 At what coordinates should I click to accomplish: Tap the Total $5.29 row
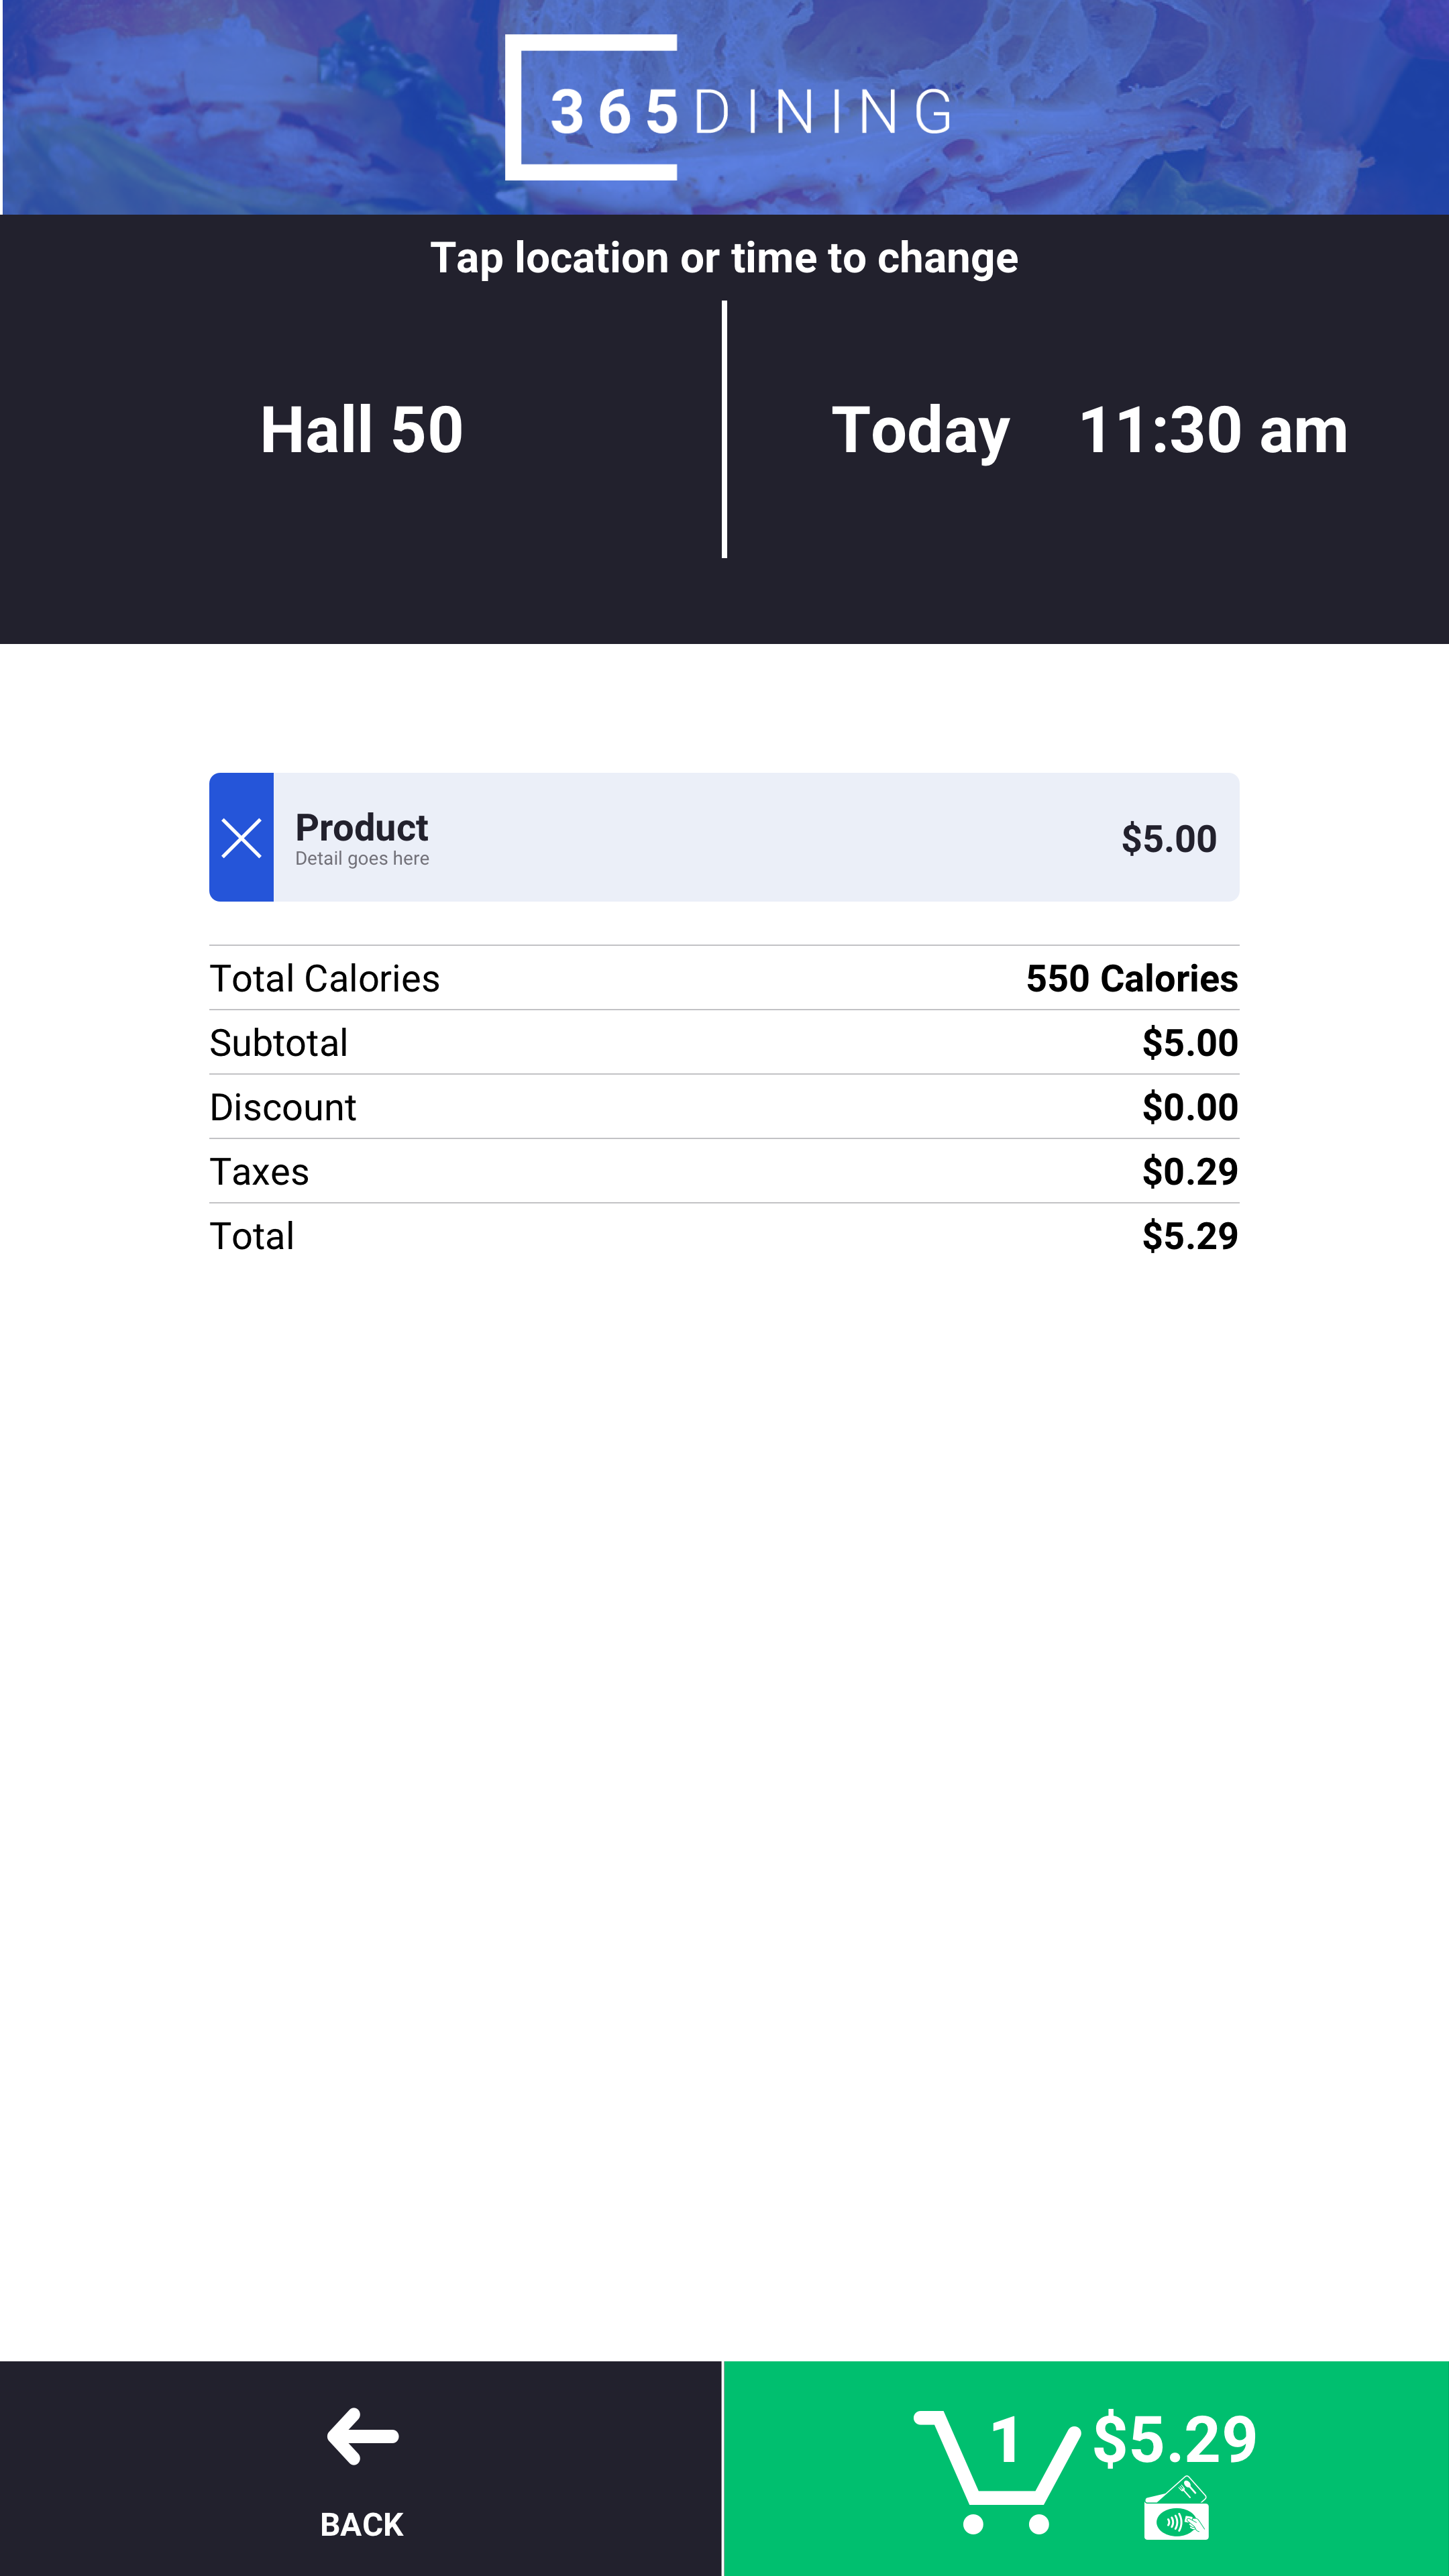(x=724, y=1236)
